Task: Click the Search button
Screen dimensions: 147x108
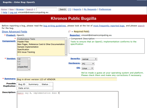Action: click(x=63, y=9)
